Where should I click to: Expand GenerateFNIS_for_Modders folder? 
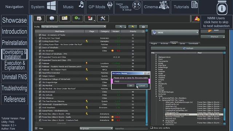click(160, 98)
